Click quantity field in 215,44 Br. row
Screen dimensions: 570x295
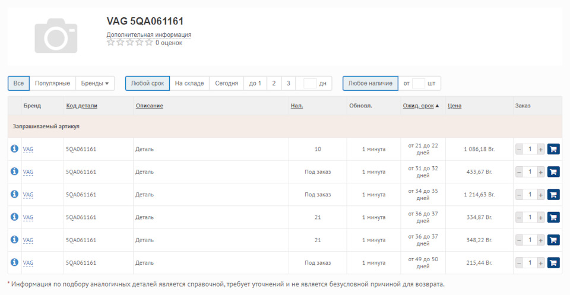tap(530, 263)
